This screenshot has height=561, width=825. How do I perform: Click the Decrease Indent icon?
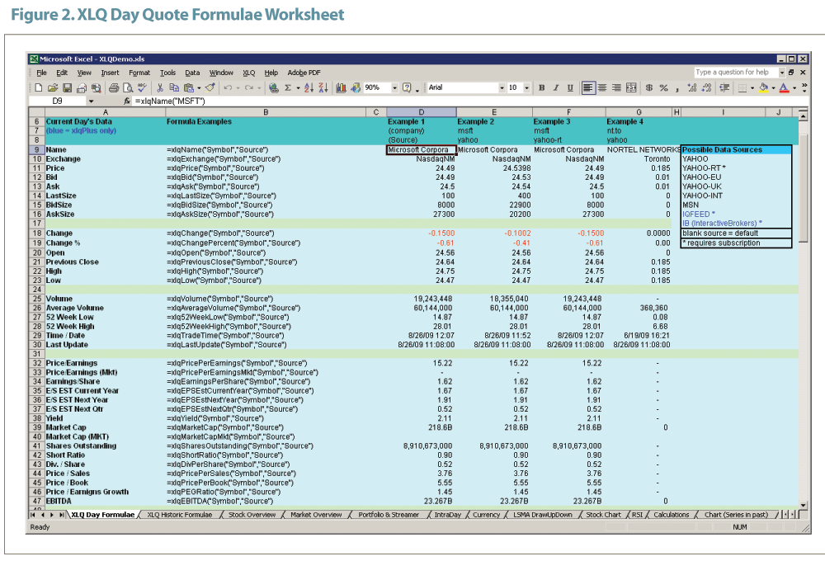pos(724,88)
